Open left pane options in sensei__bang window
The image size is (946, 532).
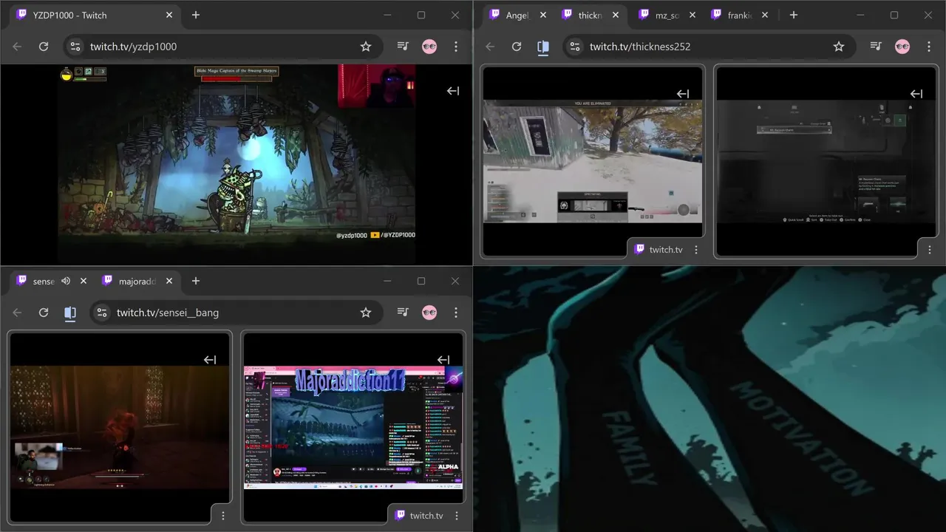[x=223, y=516]
